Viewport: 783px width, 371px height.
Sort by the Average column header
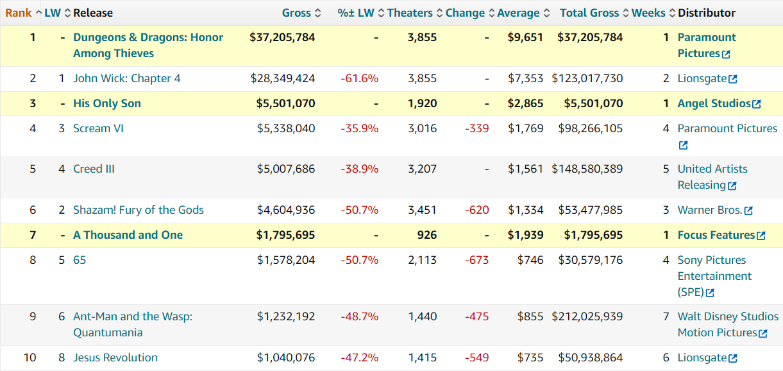click(523, 13)
